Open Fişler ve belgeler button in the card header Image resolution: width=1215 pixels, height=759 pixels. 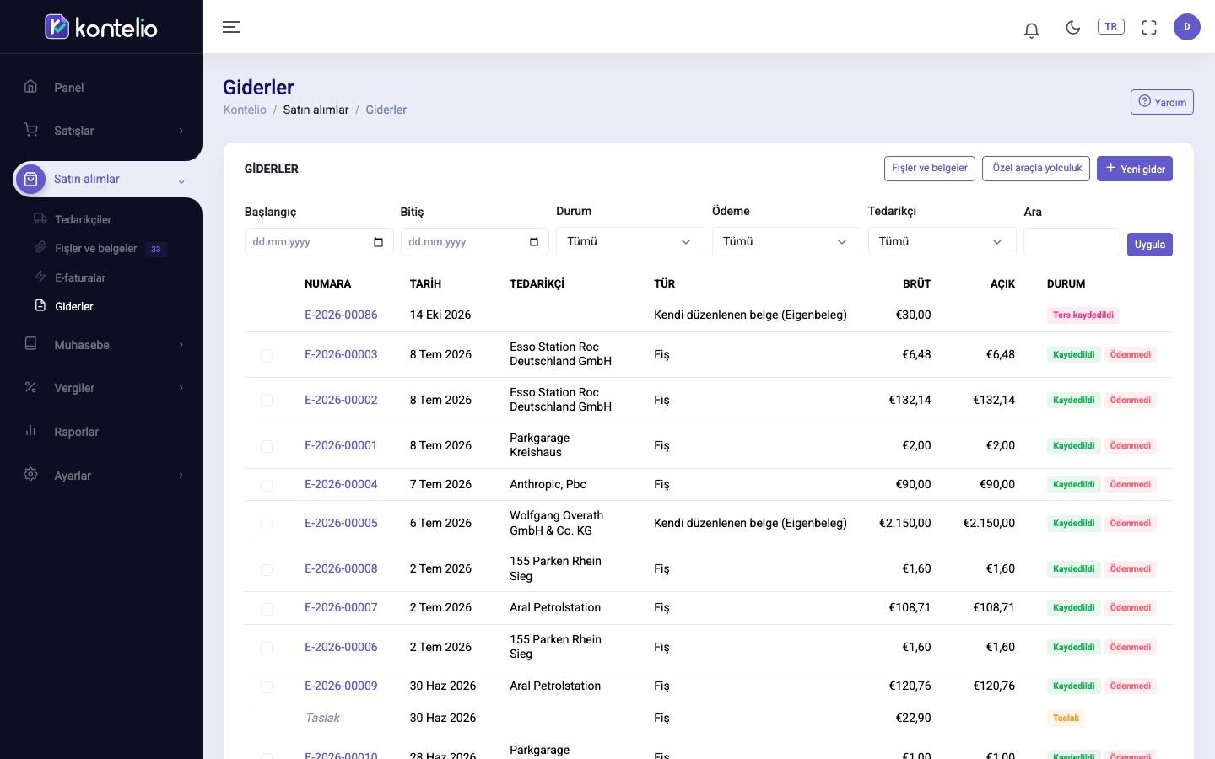tap(930, 169)
